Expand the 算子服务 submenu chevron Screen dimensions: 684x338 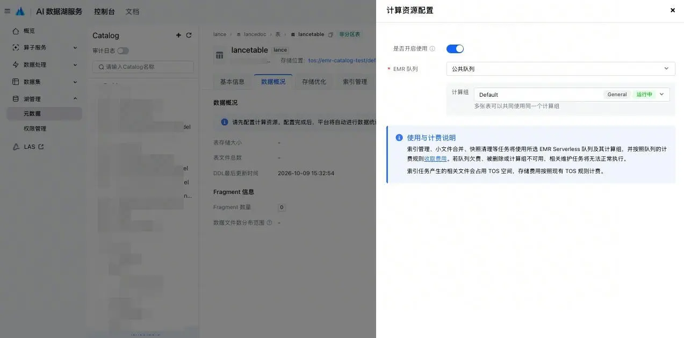point(75,48)
